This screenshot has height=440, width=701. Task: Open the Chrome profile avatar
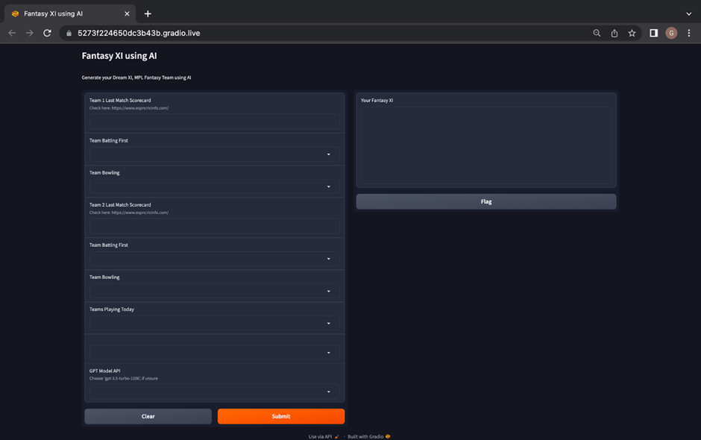click(671, 33)
